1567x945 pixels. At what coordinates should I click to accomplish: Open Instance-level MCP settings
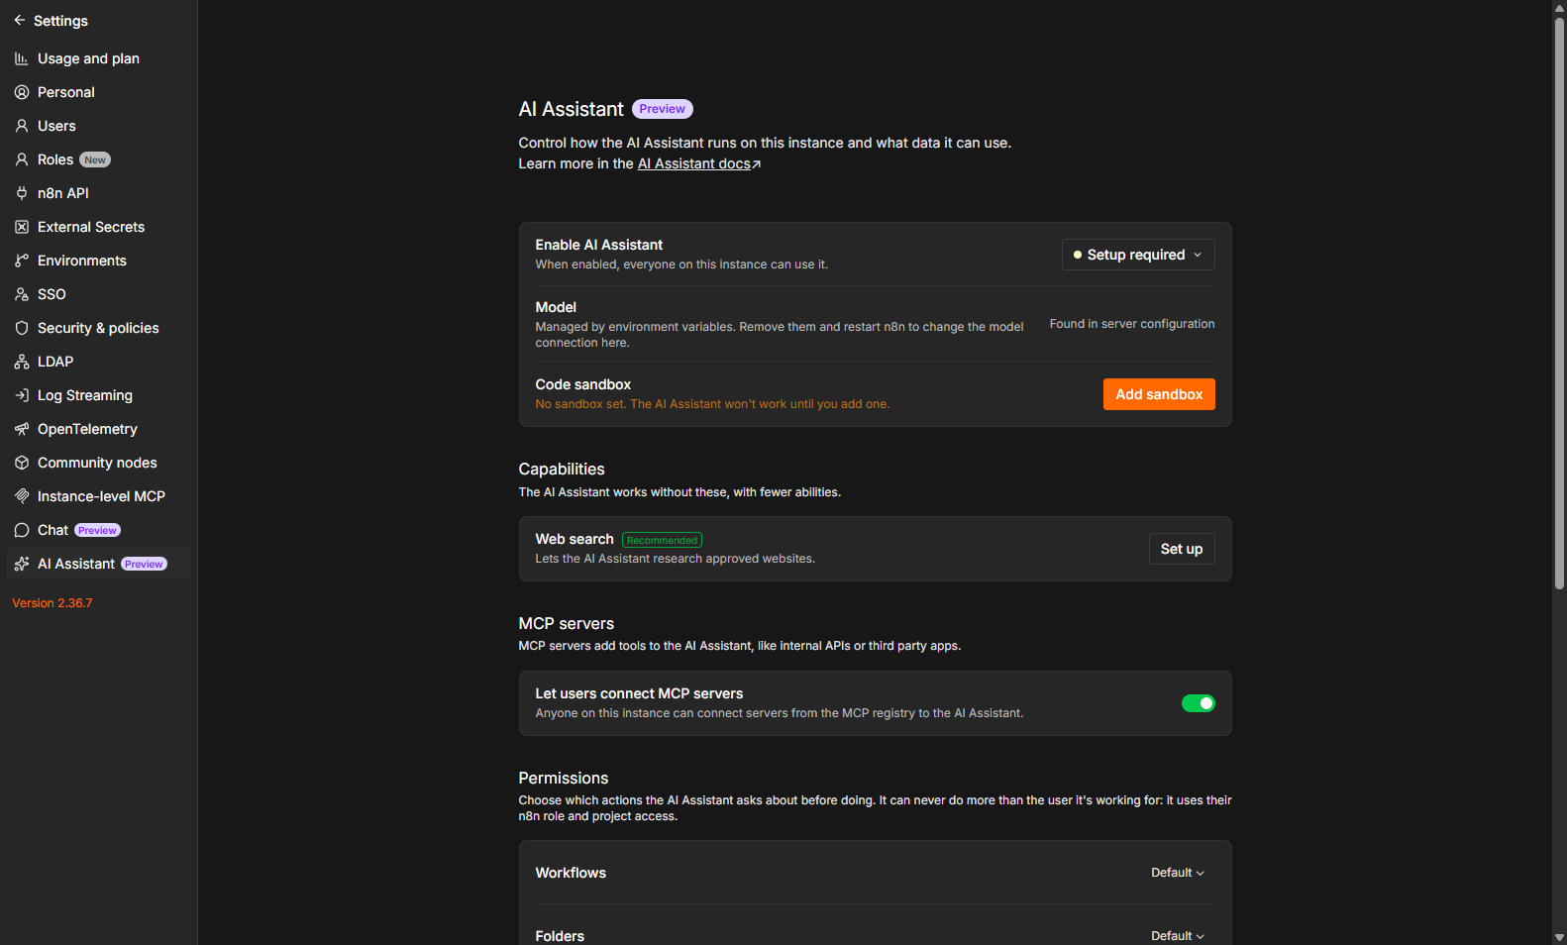click(98, 496)
